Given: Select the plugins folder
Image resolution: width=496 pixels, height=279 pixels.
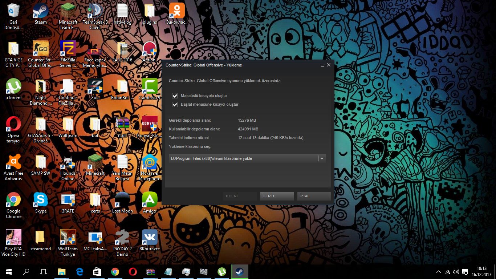Looking at the screenshot, I should pyautogui.click(x=150, y=14).
